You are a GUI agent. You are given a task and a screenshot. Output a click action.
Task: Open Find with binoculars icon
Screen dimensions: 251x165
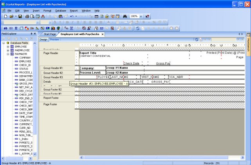pos(125,16)
